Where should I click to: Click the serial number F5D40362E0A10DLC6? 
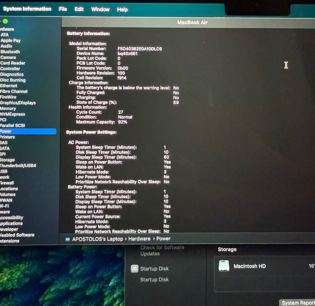tap(140, 49)
